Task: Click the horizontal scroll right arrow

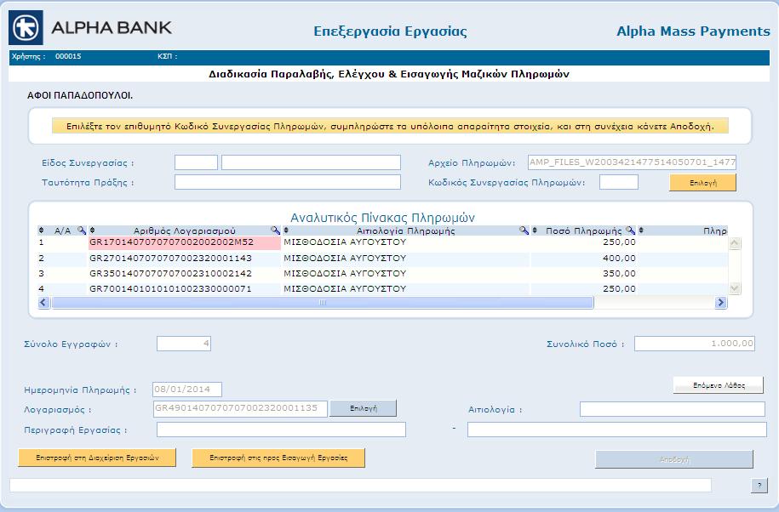Action: coord(721,302)
